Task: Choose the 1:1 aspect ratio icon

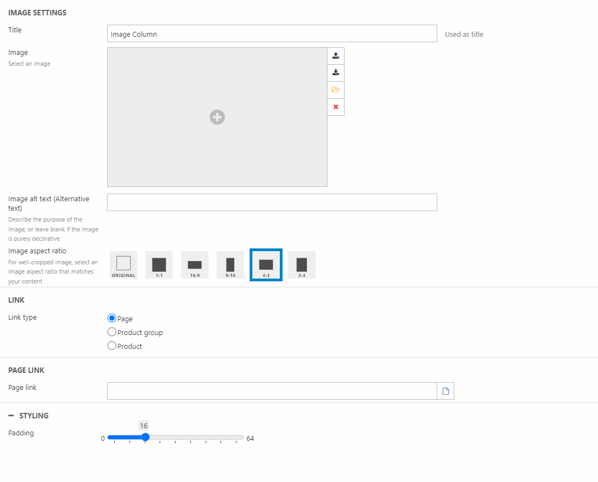Action: [x=159, y=265]
